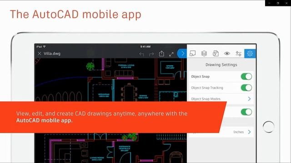Viewport: 291px width, 163px height.
Task: Click the VERANDAH room label
Action: coord(104,95)
